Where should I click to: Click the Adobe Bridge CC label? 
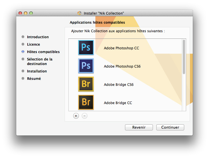point(118,103)
